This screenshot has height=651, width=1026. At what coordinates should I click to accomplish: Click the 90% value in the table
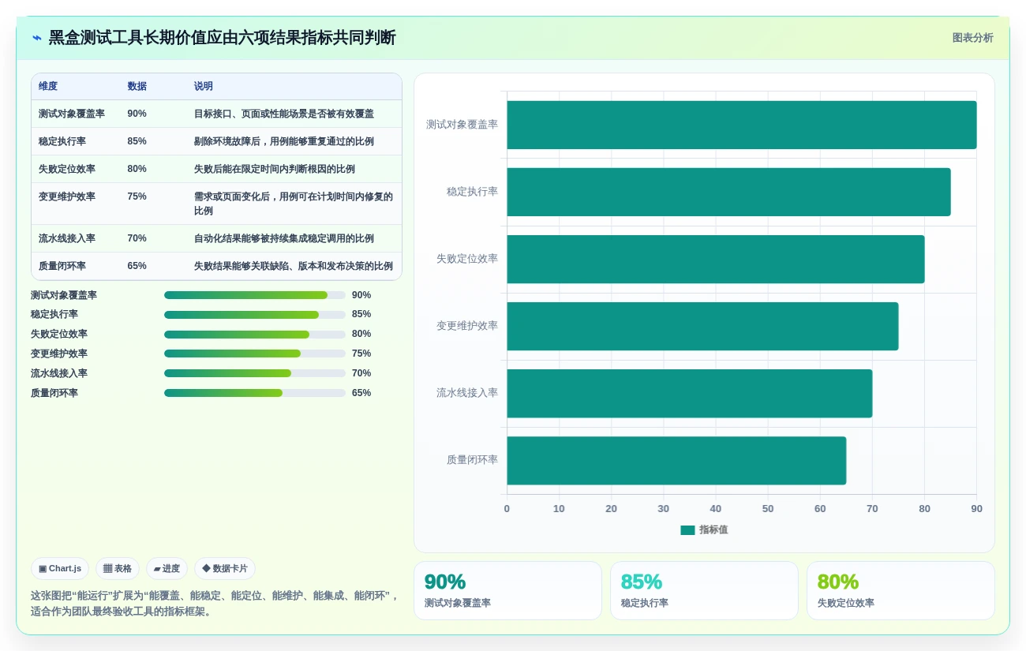(137, 114)
